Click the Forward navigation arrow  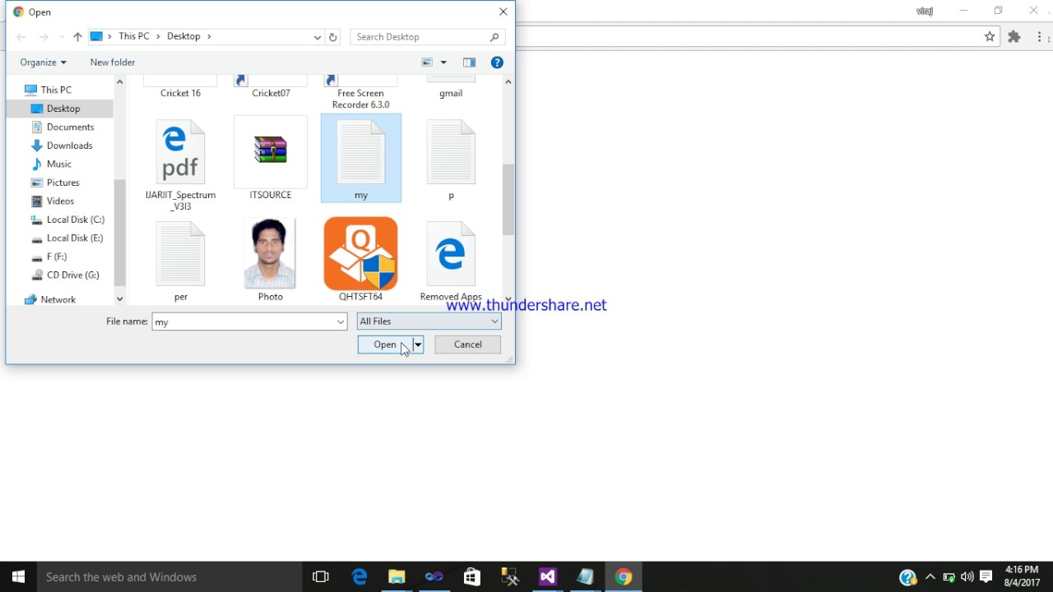pyautogui.click(x=44, y=37)
